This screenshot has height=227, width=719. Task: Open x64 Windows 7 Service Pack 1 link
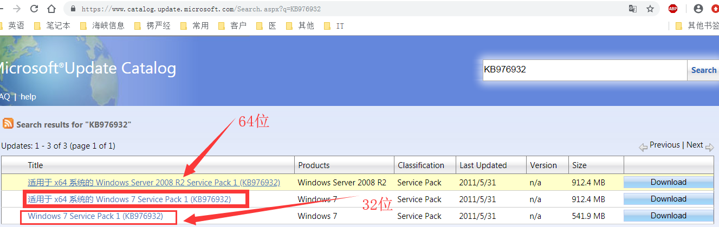click(x=129, y=199)
